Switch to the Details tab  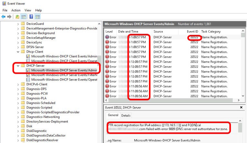(126, 115)
